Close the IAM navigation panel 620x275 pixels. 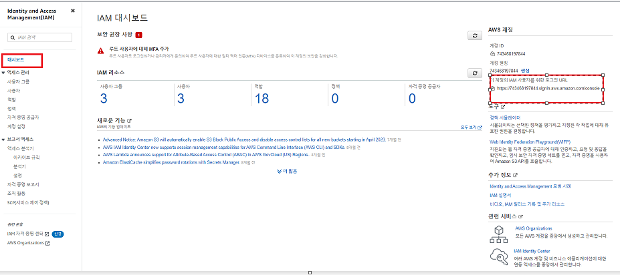click(73, 11)
